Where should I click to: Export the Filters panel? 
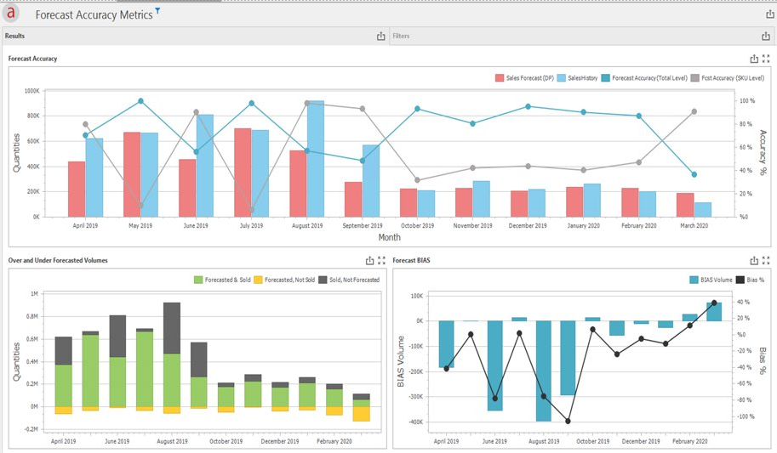point(766,36)
